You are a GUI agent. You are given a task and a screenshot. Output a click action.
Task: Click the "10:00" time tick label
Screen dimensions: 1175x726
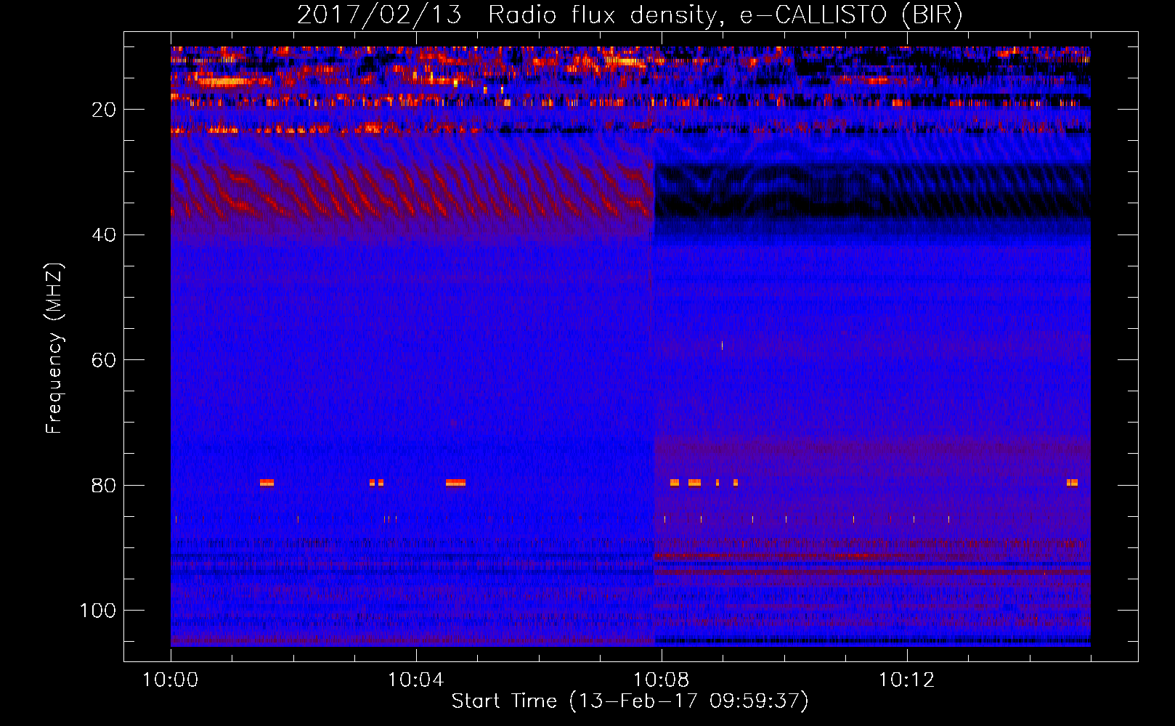pos(170,680)
